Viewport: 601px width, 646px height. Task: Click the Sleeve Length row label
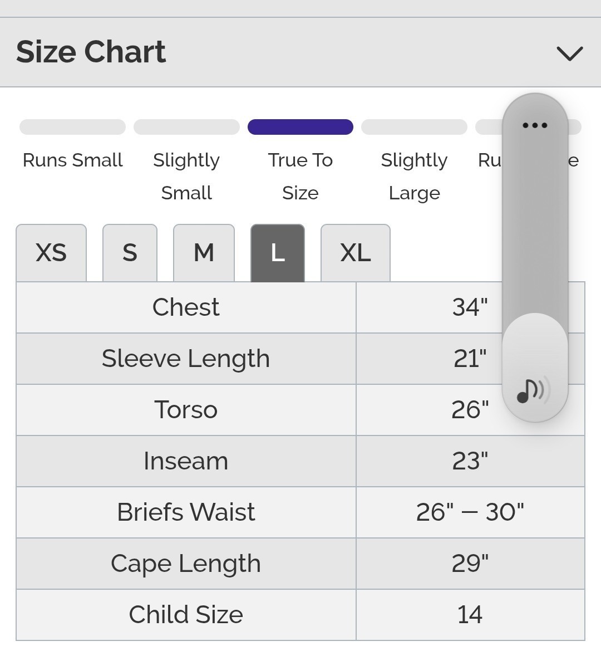coord(186,359)
